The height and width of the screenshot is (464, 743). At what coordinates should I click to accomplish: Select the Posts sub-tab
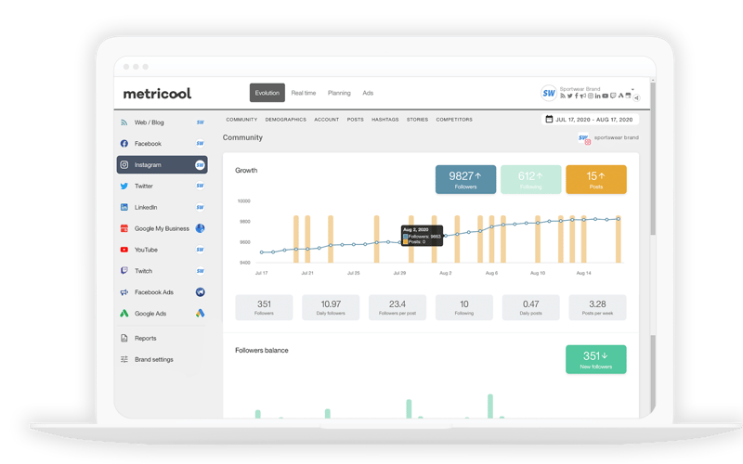(356, 120)
